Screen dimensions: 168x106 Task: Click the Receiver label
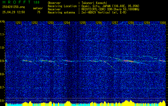pos(54,9)
